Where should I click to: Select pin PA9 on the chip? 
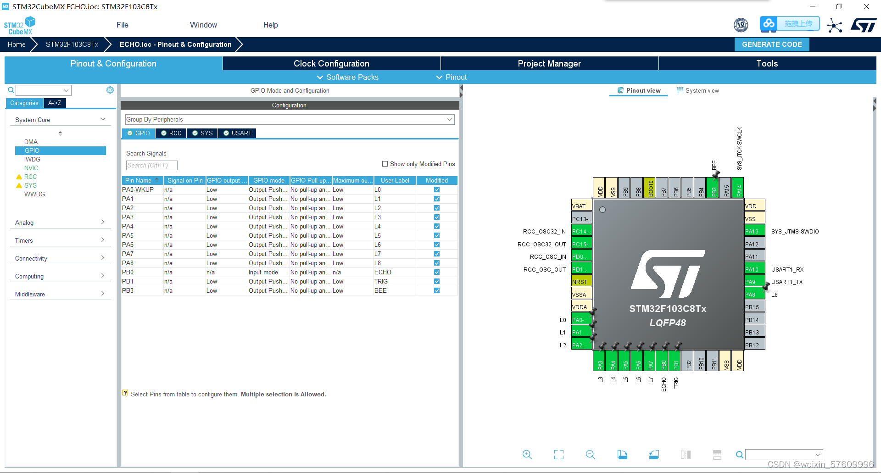point(754,282)
